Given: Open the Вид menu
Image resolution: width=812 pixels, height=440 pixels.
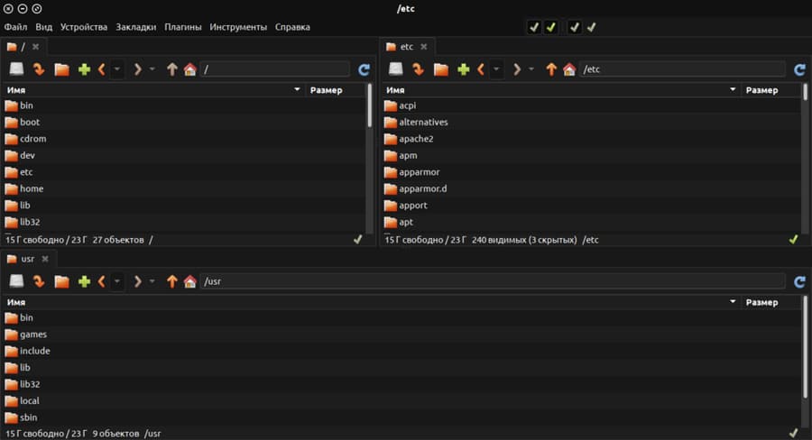Looking at the screenshot, I should click(43, 27).
